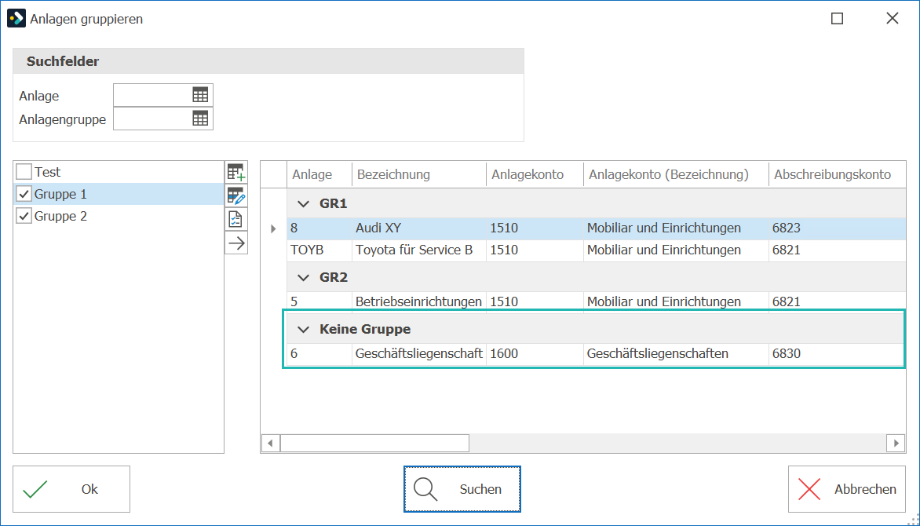This screenshot has width=920, height=526.
Task: Click the Anlage cell with value 5
Action: [319, 301]
